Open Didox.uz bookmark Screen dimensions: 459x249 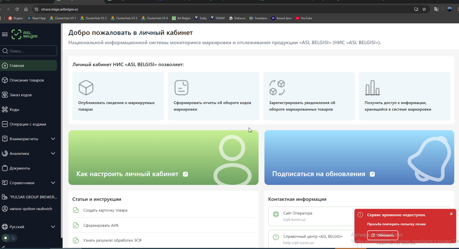[237, 18]
